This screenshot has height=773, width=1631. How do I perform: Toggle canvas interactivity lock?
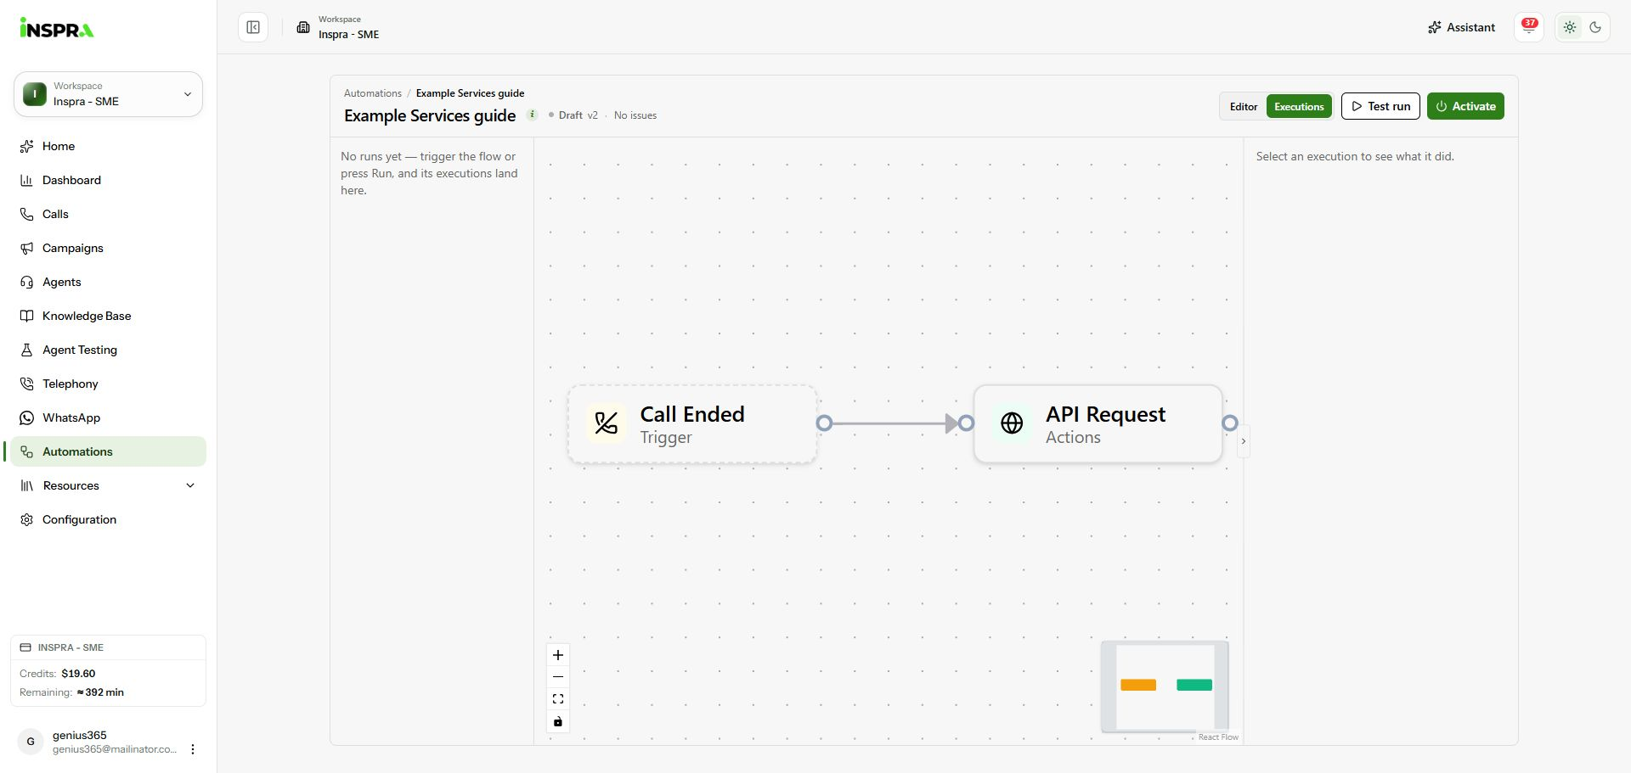coord(558,721)
